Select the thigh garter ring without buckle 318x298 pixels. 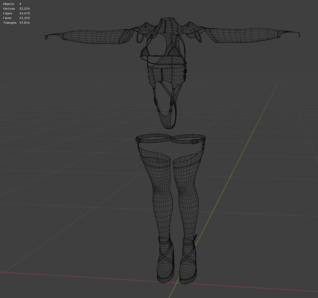tap(153, 139)
